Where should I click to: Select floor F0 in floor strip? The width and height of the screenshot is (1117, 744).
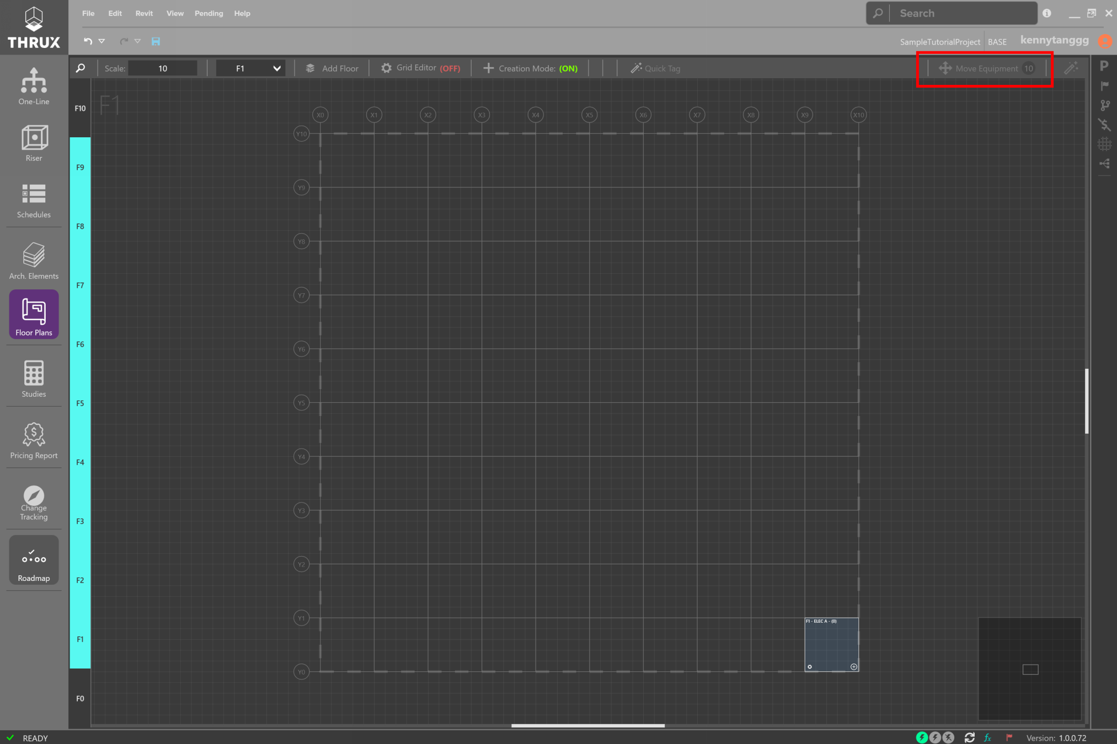click(x=80, y=698)
